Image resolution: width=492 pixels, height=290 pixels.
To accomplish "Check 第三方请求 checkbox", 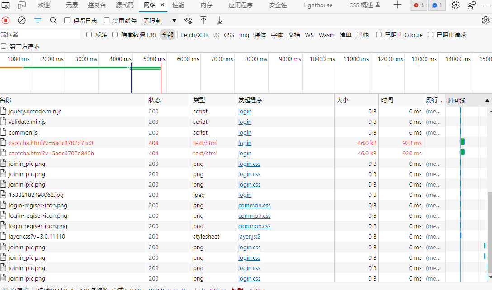I will click(x=4, y=47).
